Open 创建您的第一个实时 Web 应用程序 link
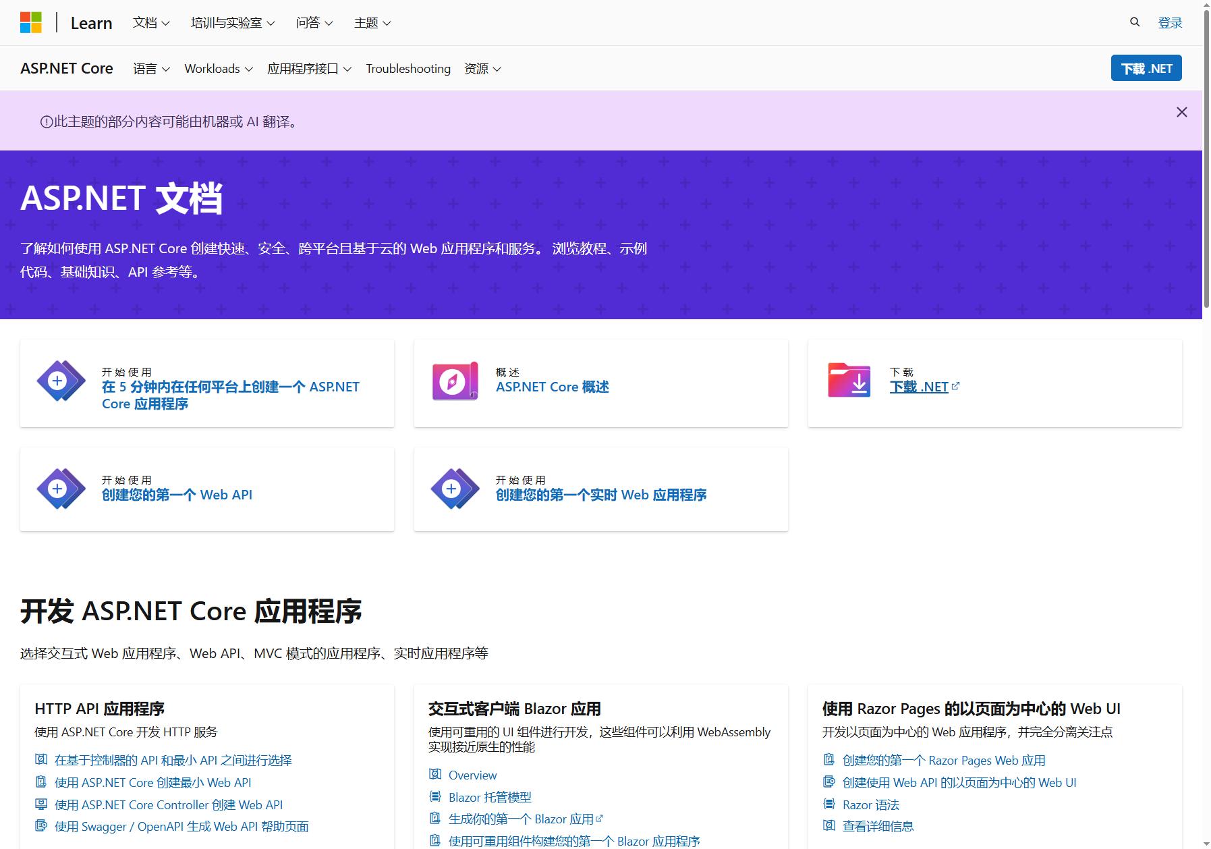The image size is (1211, 849). click(x=601, y=495)
